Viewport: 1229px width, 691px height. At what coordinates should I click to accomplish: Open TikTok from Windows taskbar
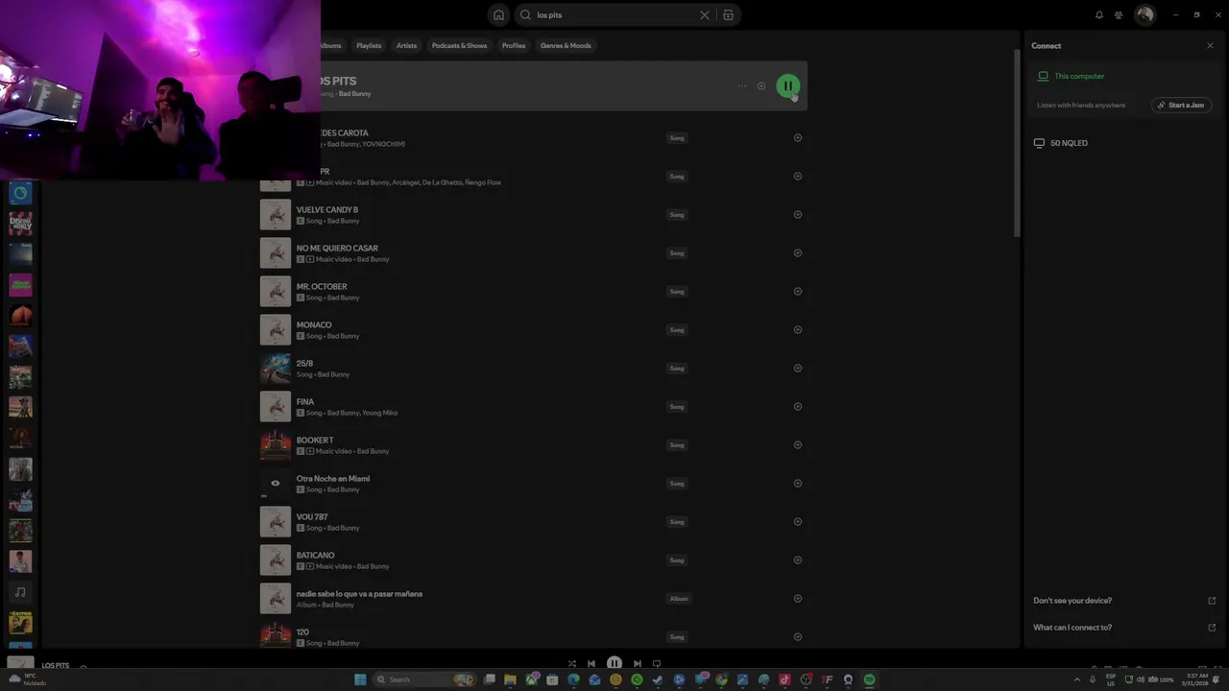pyautogui.click(x=784, y=679)
